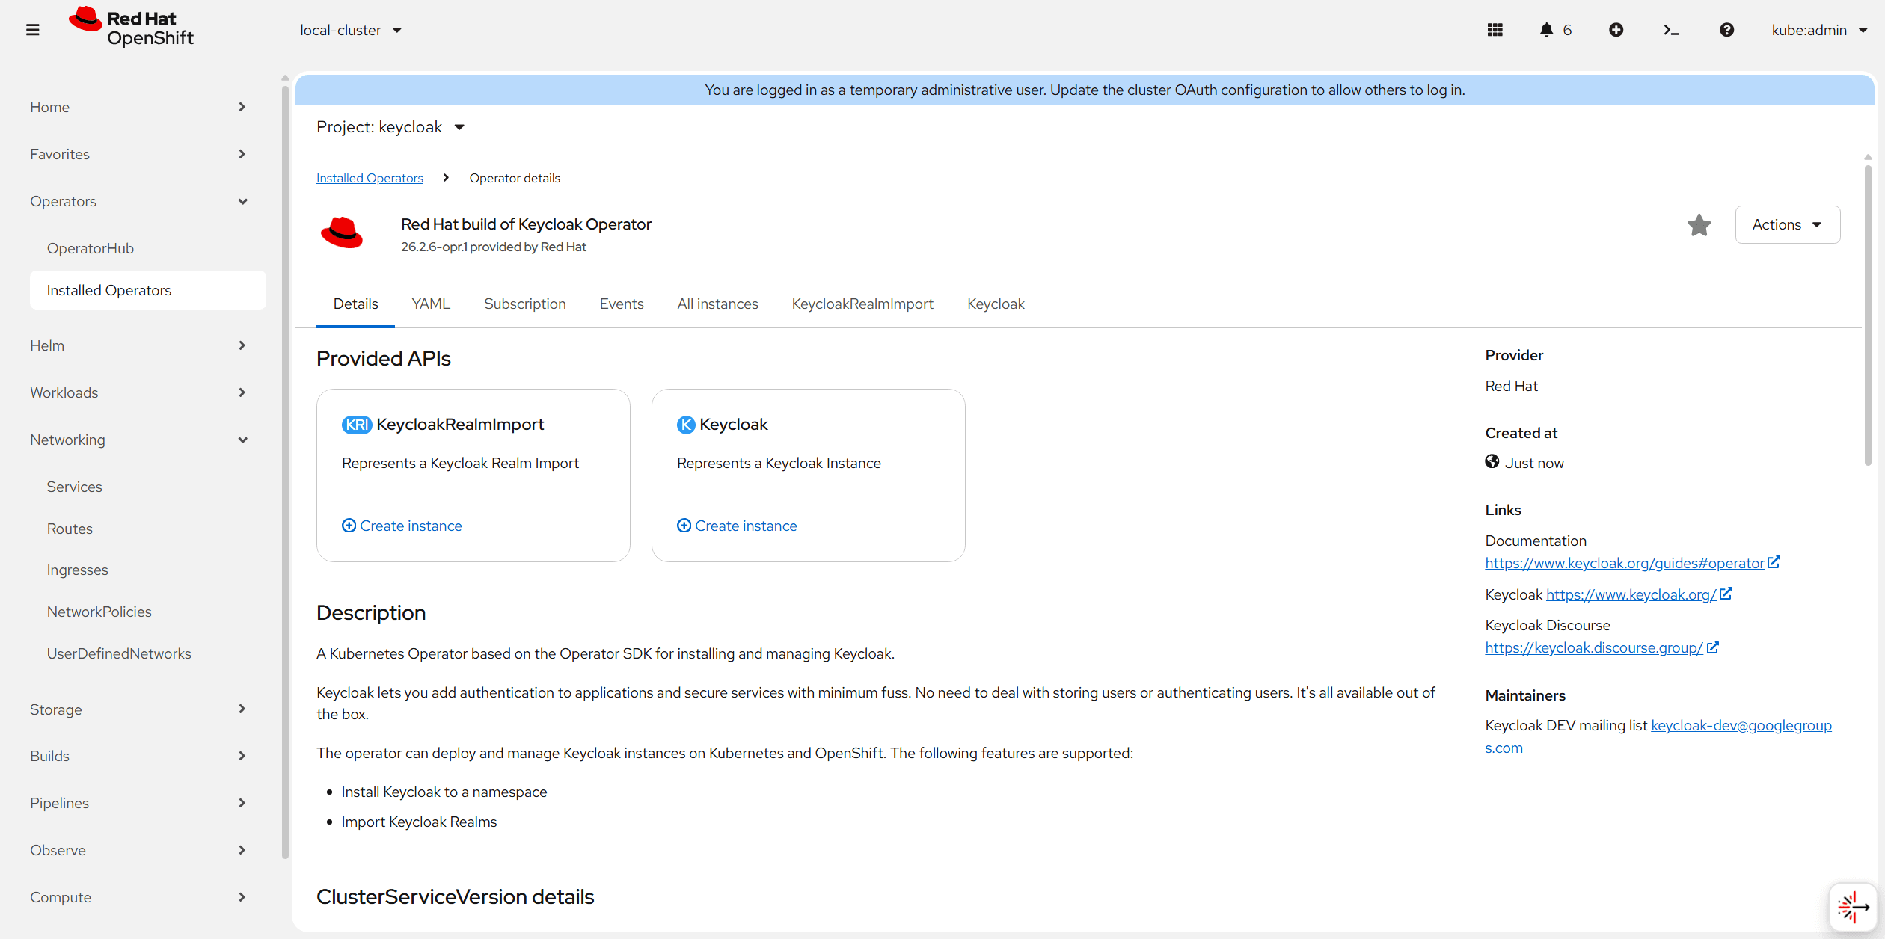Click external link icon after keycloak.org/guides
Image resolution: width=1885 pixels, height=939 pixels.
(1774, 562)
